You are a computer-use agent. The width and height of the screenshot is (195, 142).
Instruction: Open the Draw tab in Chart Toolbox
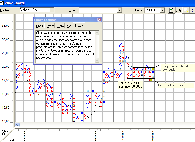[x=50, y=26]
